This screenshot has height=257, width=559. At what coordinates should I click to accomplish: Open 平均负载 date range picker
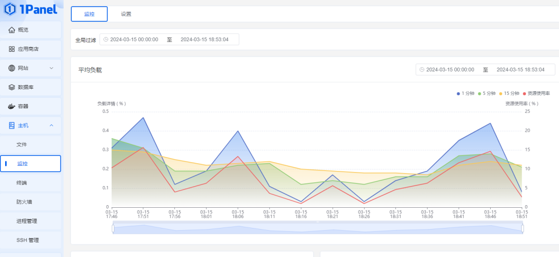click(485, 69)
